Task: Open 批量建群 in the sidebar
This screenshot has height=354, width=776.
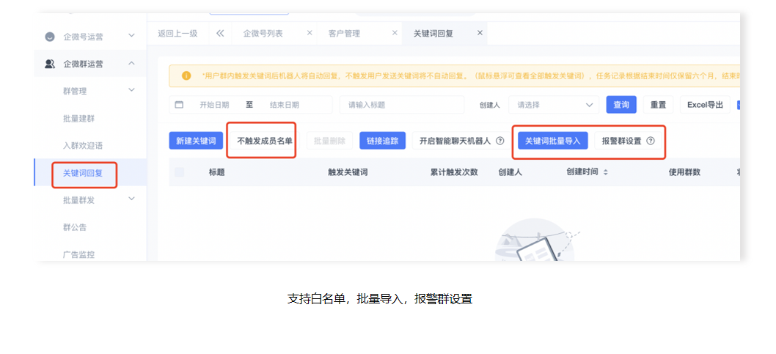Action: click(79, 119)
